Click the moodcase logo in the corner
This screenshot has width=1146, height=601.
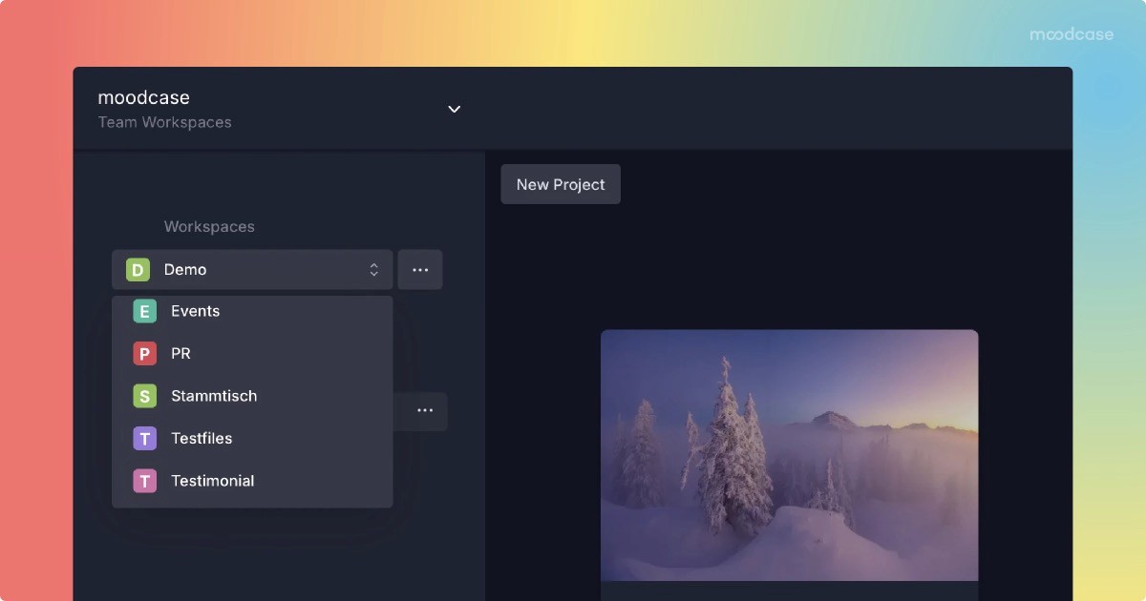[1072, 34]
